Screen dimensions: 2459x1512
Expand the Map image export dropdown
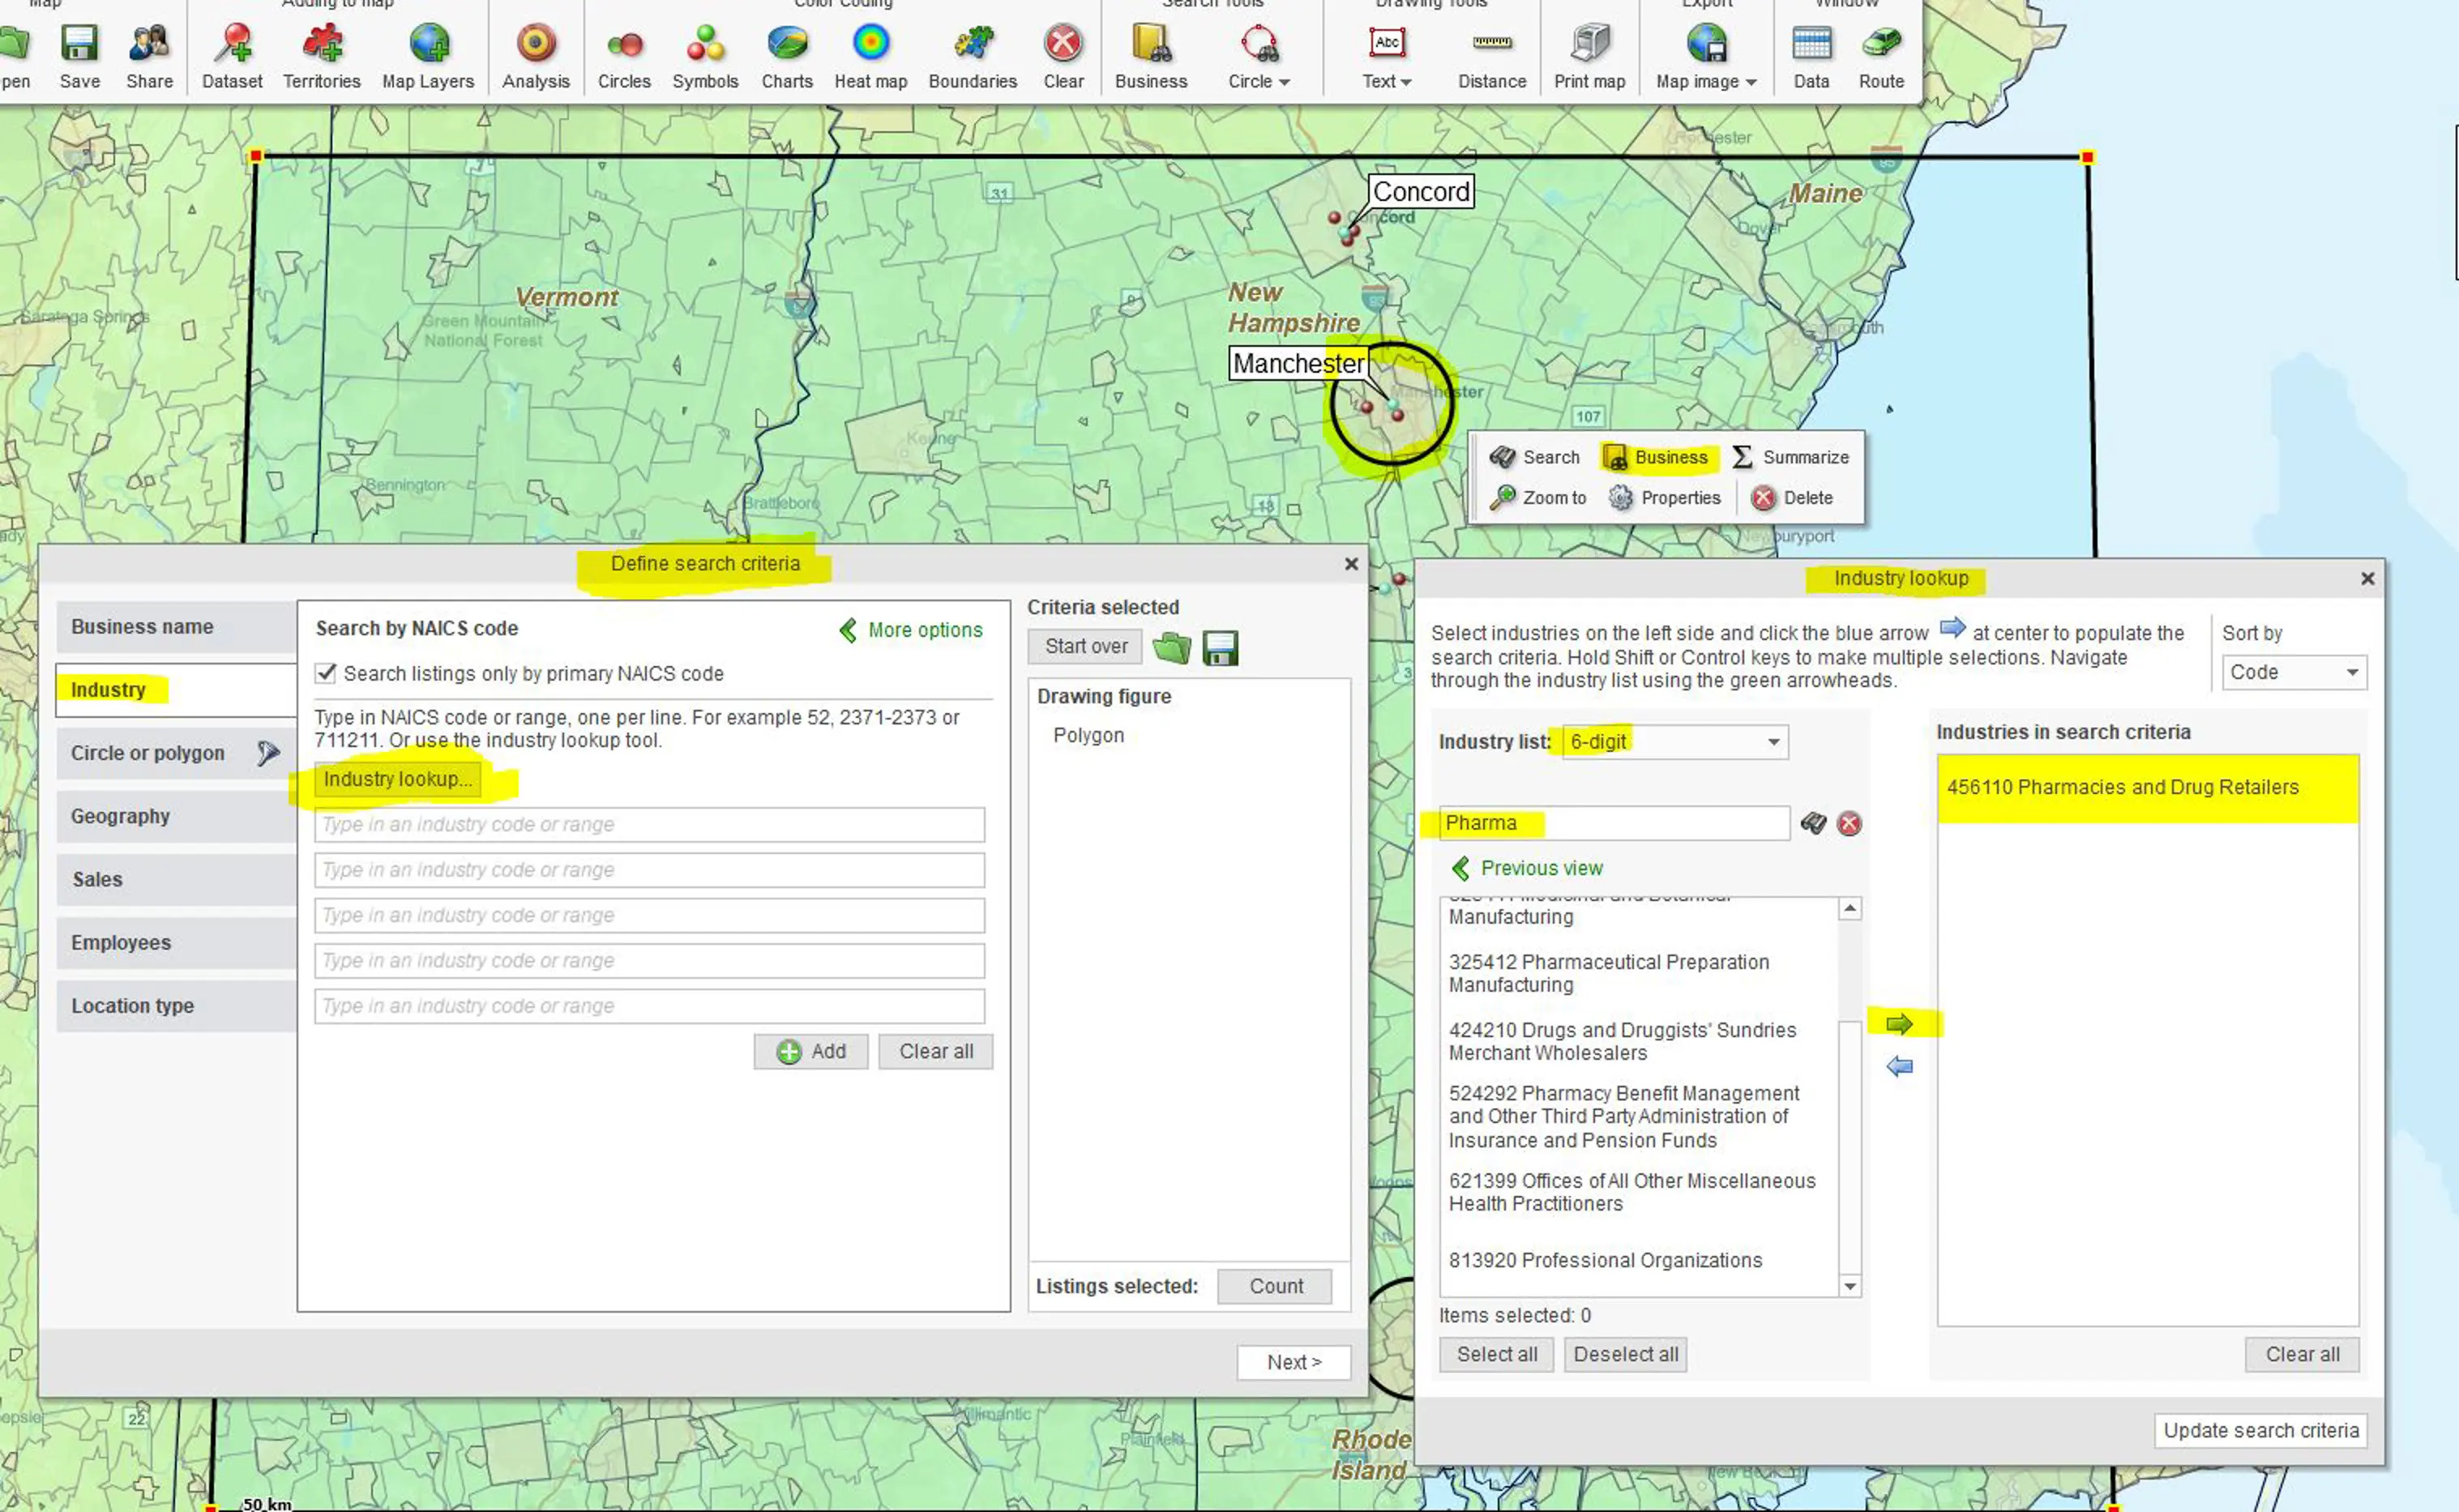[x=1751, y=82]
